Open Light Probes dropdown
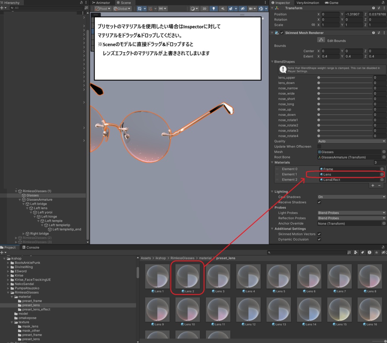This screenshot has width=387, height=343. coord(351,213)
